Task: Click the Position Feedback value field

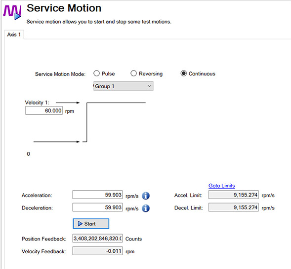Action: (97, 238)
